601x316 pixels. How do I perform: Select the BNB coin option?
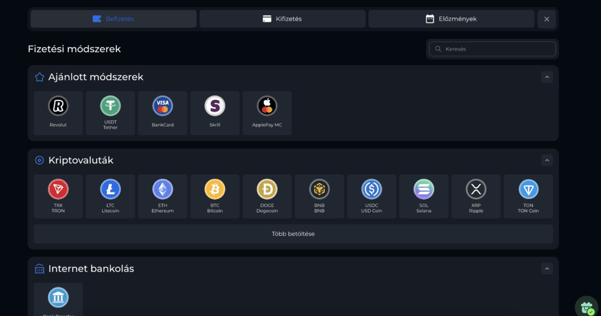(319, 197)
